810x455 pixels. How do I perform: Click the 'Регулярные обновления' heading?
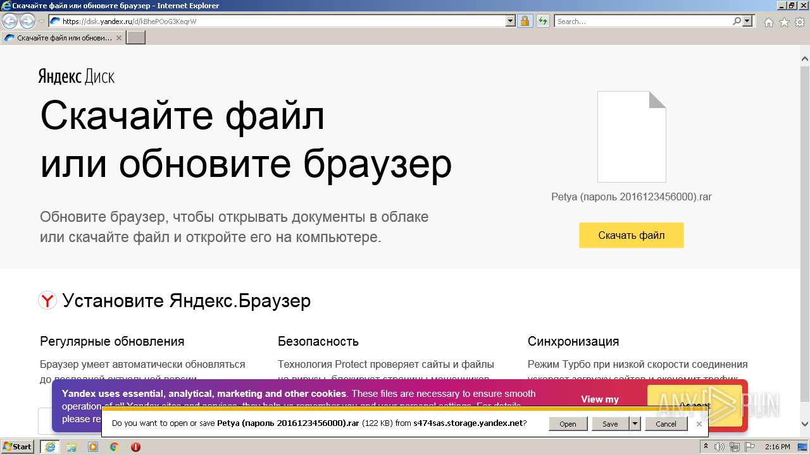click(112, 341)
